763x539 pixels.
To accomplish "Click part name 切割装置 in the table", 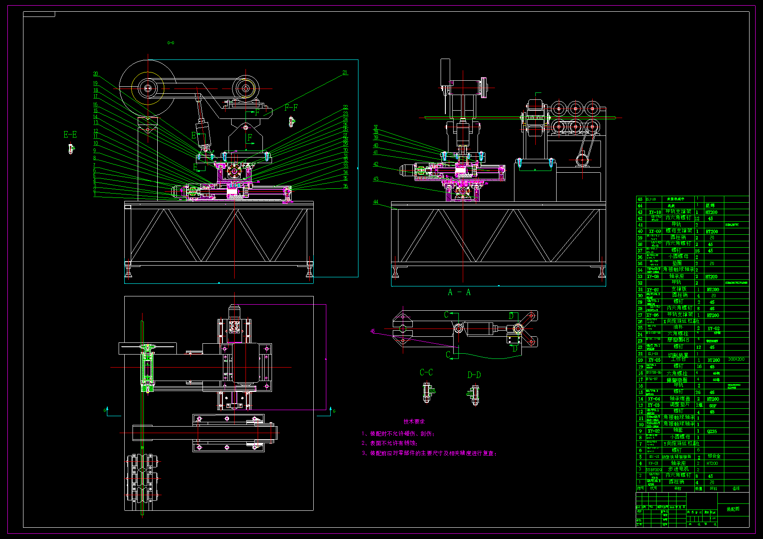I will 678,355.
